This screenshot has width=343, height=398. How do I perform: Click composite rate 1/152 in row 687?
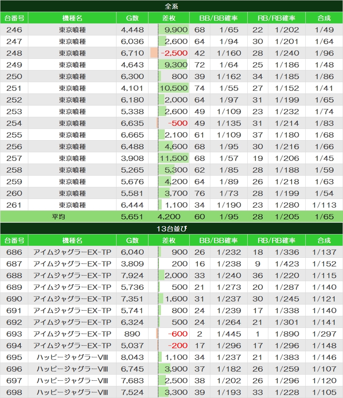324,264
